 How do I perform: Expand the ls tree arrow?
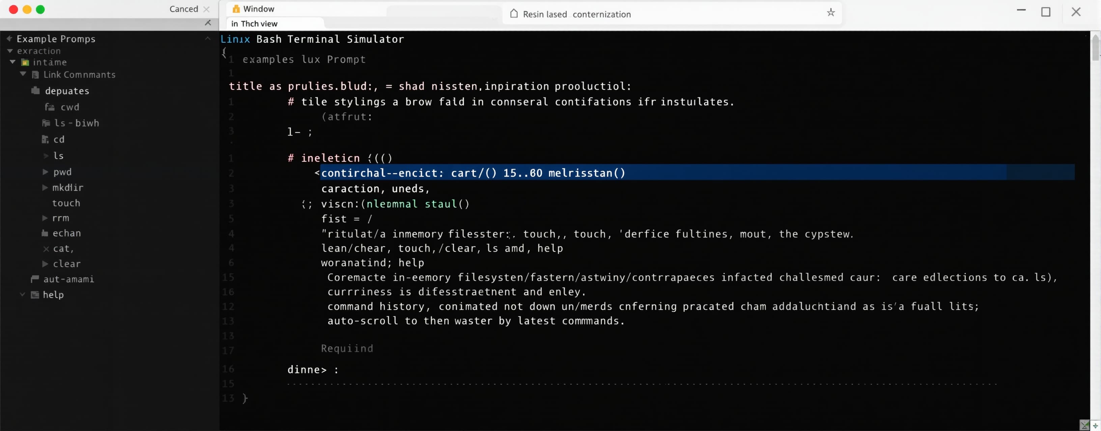46,156
